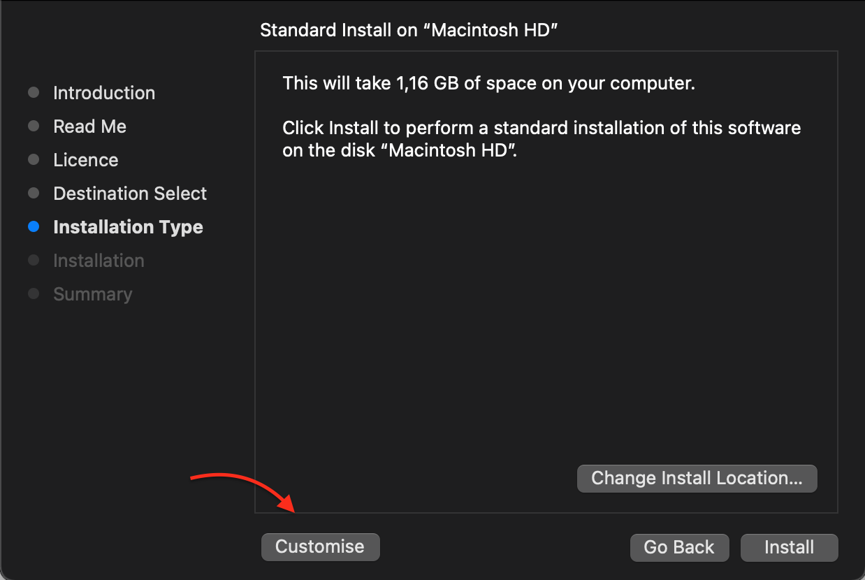Click the Licence step bullet dot
The width and height of the screenshot is (865, 580).
click(34, 160)
